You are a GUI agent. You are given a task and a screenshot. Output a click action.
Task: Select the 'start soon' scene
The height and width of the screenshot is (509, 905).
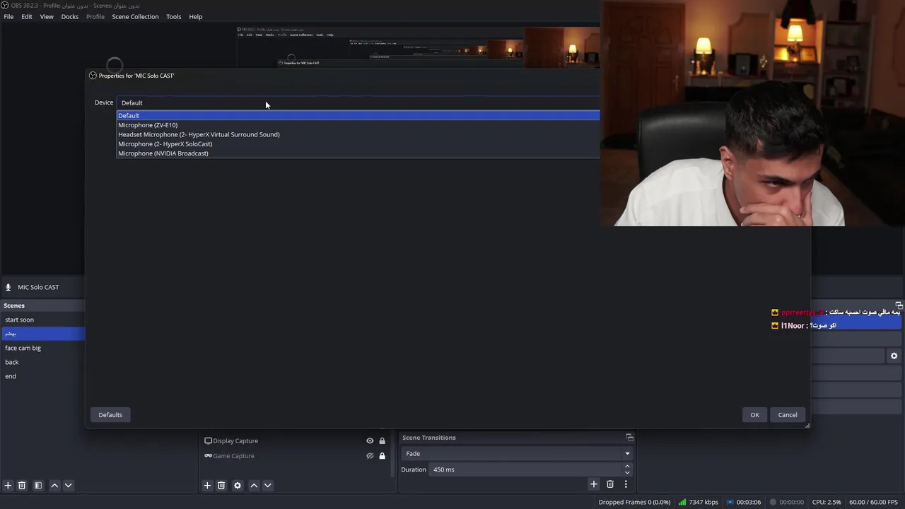43,320
